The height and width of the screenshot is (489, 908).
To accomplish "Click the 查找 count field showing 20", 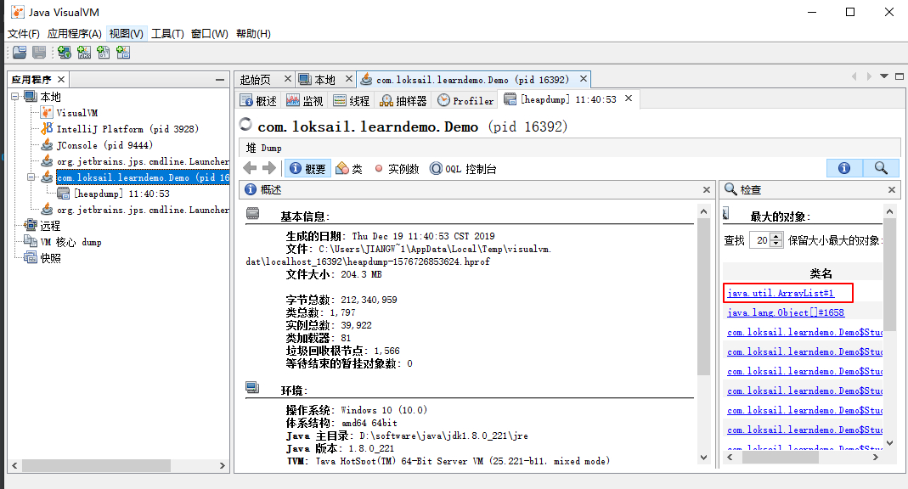I will pyautogui.click(x=759, y=240).
